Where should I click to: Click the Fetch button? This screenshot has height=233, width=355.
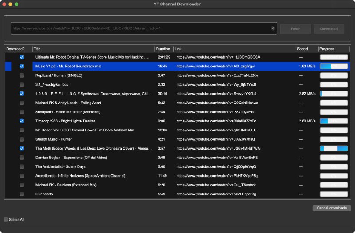click(295, 29)
